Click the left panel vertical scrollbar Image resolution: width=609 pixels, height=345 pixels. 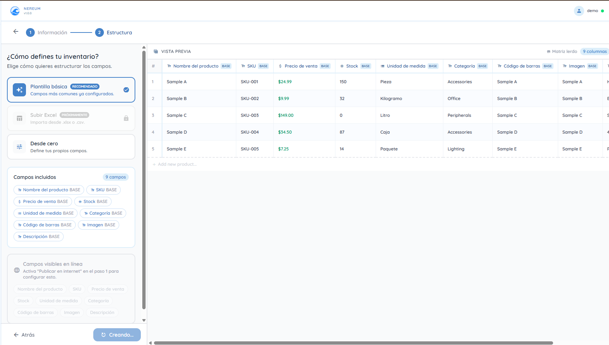coord(144,180)
